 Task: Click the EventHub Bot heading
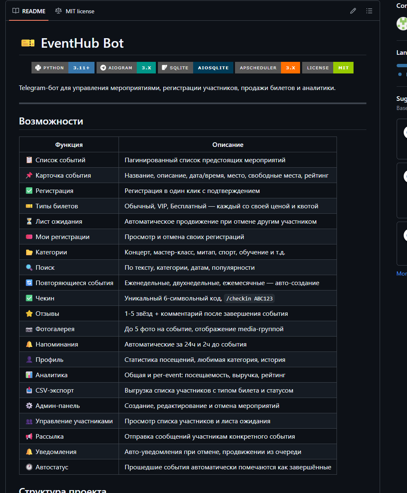coord(82,43)
